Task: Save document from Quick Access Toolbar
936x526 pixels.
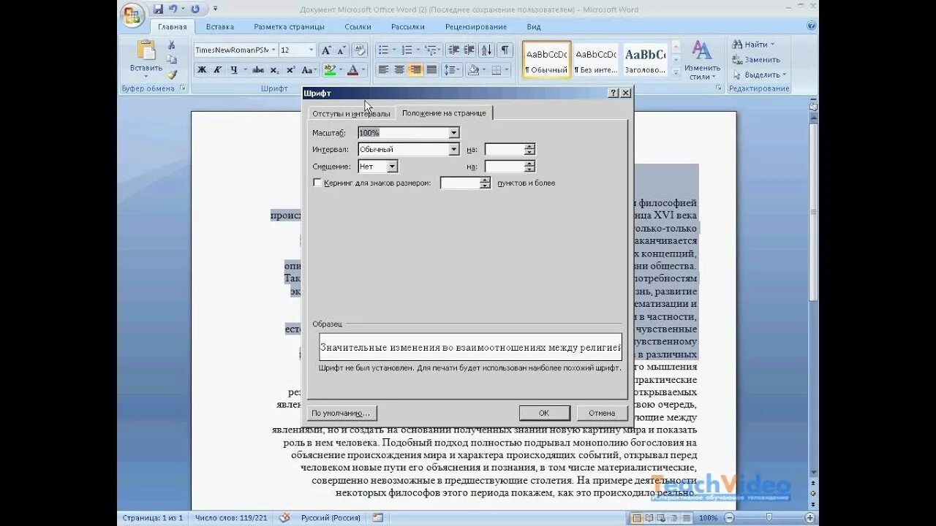Action: click(x=158, y=9)
